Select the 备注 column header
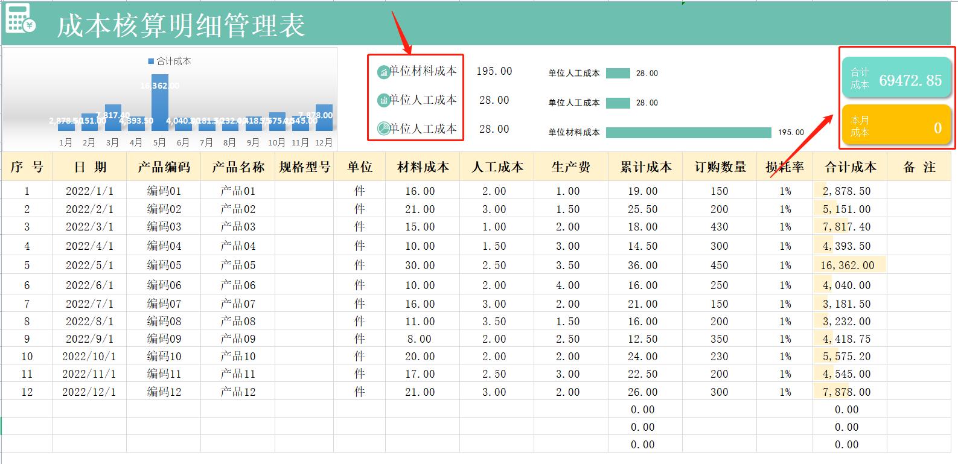 tap(919, 167)
